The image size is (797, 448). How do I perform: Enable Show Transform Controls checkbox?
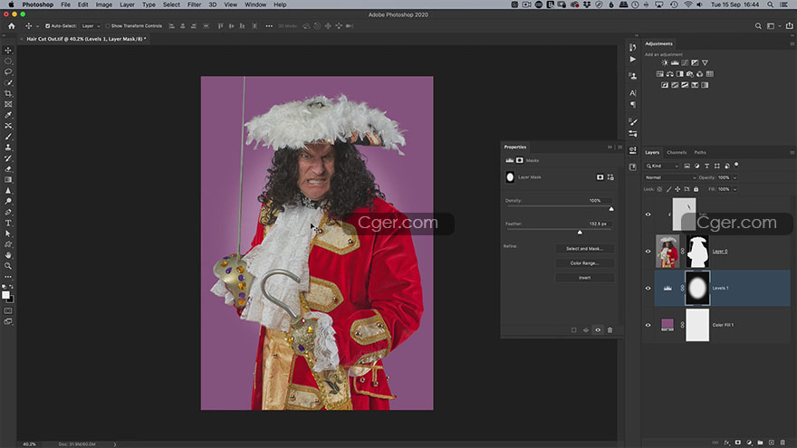107,26
